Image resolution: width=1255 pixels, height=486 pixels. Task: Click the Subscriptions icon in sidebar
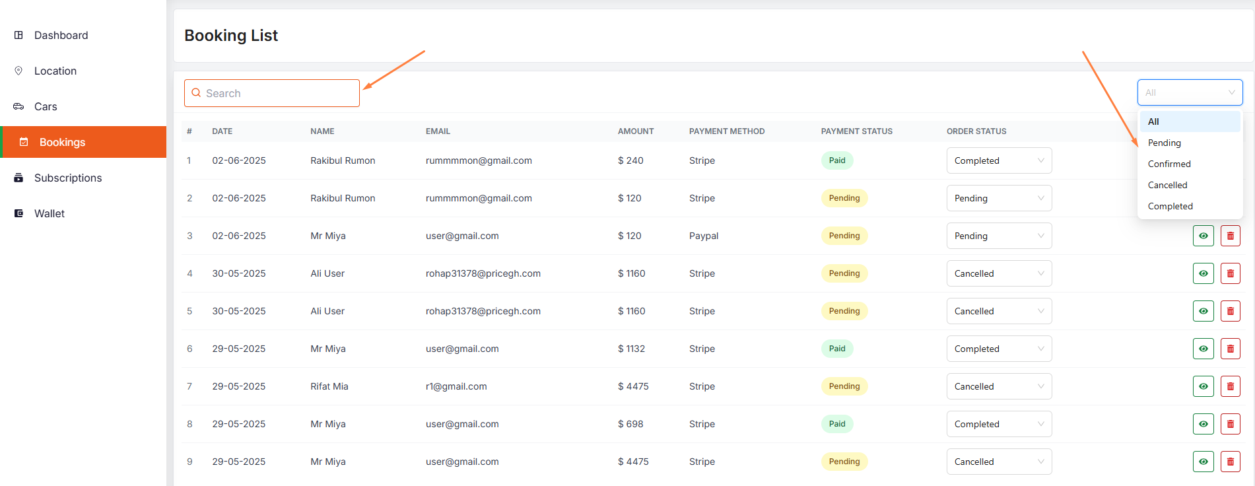click(x=18, y=178)
